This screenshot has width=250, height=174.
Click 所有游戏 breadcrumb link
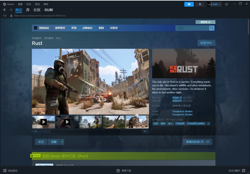pyautogui.click(x=36, y=38)
